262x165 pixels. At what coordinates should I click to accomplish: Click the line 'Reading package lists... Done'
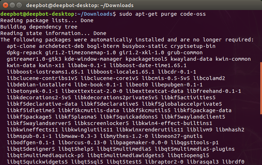(x=47, y=20)
